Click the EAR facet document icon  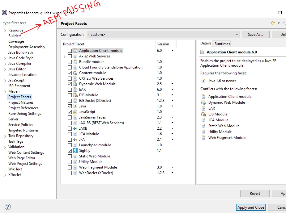point(75,90)
